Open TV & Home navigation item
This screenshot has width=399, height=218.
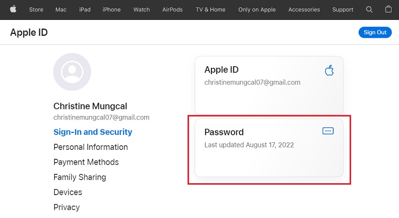pyautogui.click(x=210, y=9)
